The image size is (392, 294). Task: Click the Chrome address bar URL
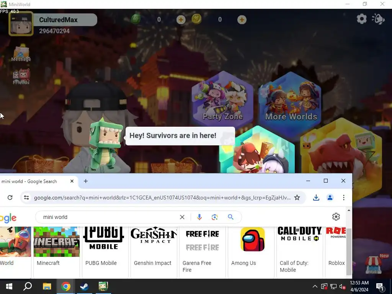pyautogui.click(x=162, y=198)
